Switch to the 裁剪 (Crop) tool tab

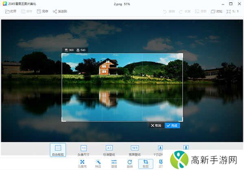tap(146, 164)
